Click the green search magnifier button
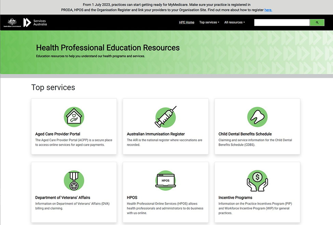The width and height of the screenshot is (333, 225). point(317,22)
